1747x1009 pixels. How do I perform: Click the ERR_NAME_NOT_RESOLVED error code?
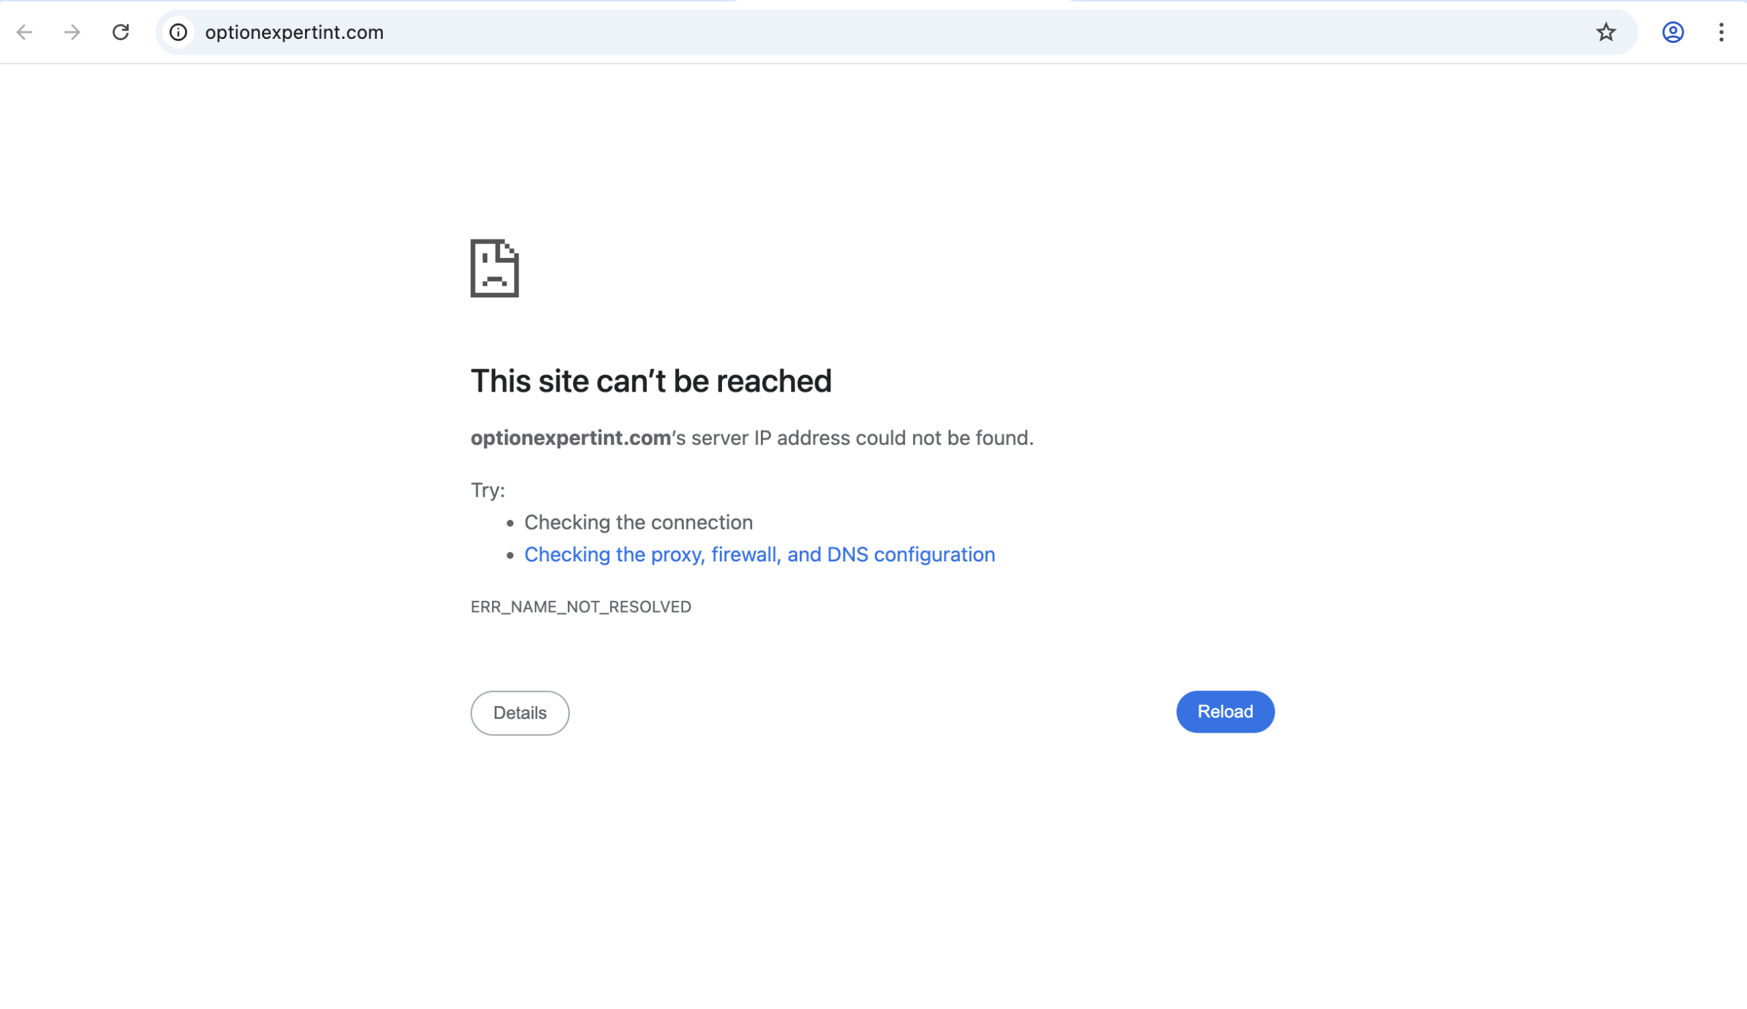[580, 606]
